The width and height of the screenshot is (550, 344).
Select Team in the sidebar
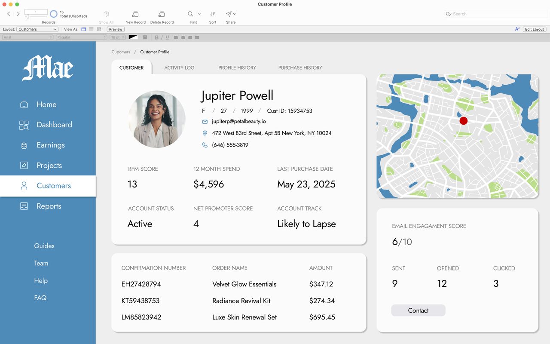pos(41,263)
